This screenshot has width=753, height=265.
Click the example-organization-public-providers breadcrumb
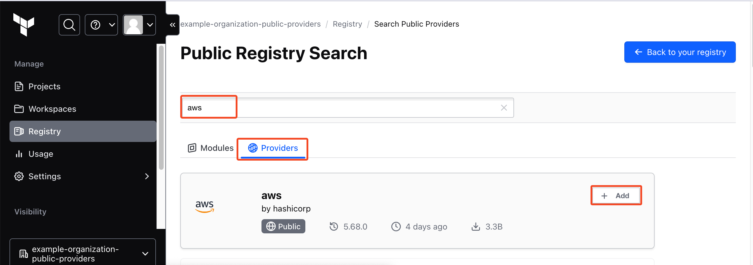tap(251, 24)
